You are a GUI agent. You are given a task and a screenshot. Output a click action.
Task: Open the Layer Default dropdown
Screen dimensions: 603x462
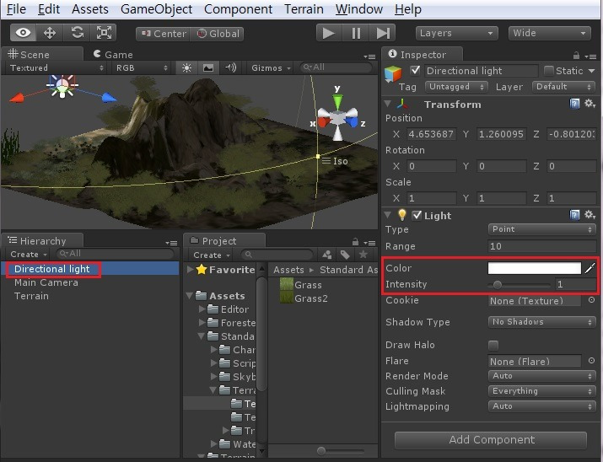(x=563, y=87)
